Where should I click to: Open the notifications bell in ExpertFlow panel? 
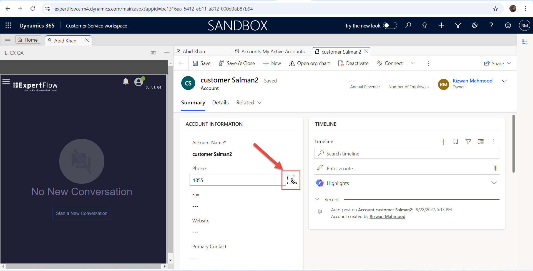coord(126,81)
